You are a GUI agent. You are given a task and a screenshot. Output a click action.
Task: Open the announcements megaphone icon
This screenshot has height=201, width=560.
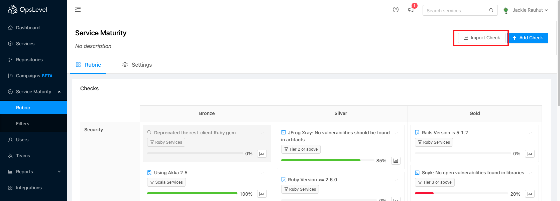(x=411, y=10)
